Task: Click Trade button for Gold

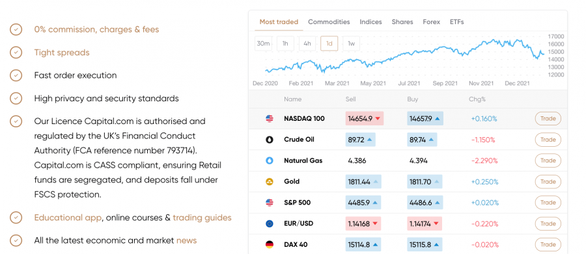Action: [x=548, y=182]
